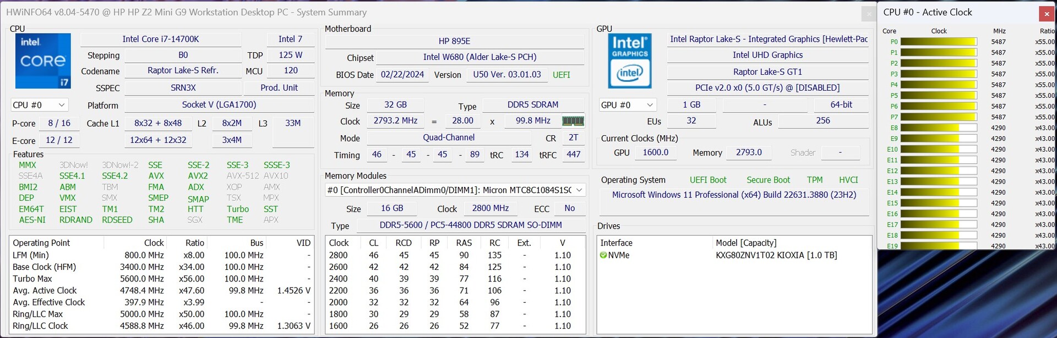Click the module size 16 GB value
The image size is (1057, 338).
pyautogui.click(x=392, y=208)
